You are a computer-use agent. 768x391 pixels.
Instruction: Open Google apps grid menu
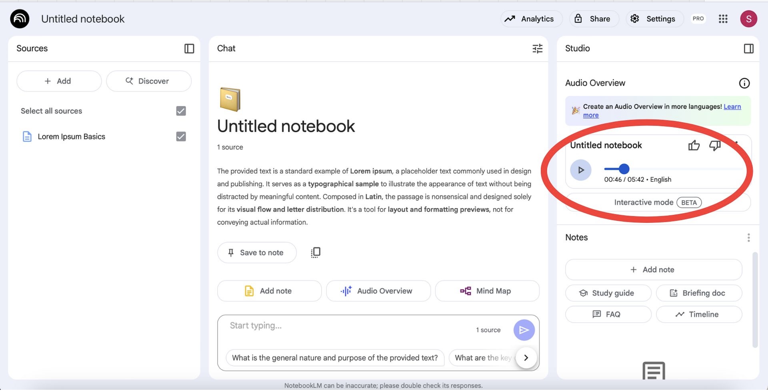pos(723,19)
